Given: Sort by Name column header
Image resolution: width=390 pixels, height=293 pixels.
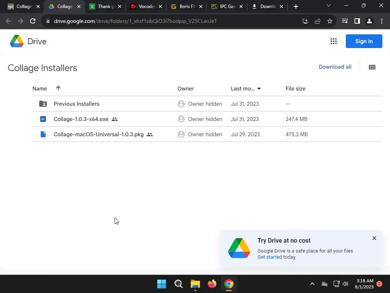Looking at the screenshot, I should click(x=40, y=89).
